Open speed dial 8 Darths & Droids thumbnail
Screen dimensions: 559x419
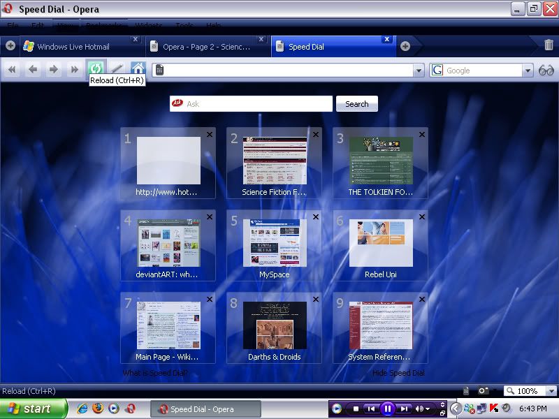275,325
